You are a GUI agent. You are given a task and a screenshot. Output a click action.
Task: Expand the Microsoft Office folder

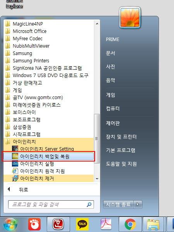(29, 31)
